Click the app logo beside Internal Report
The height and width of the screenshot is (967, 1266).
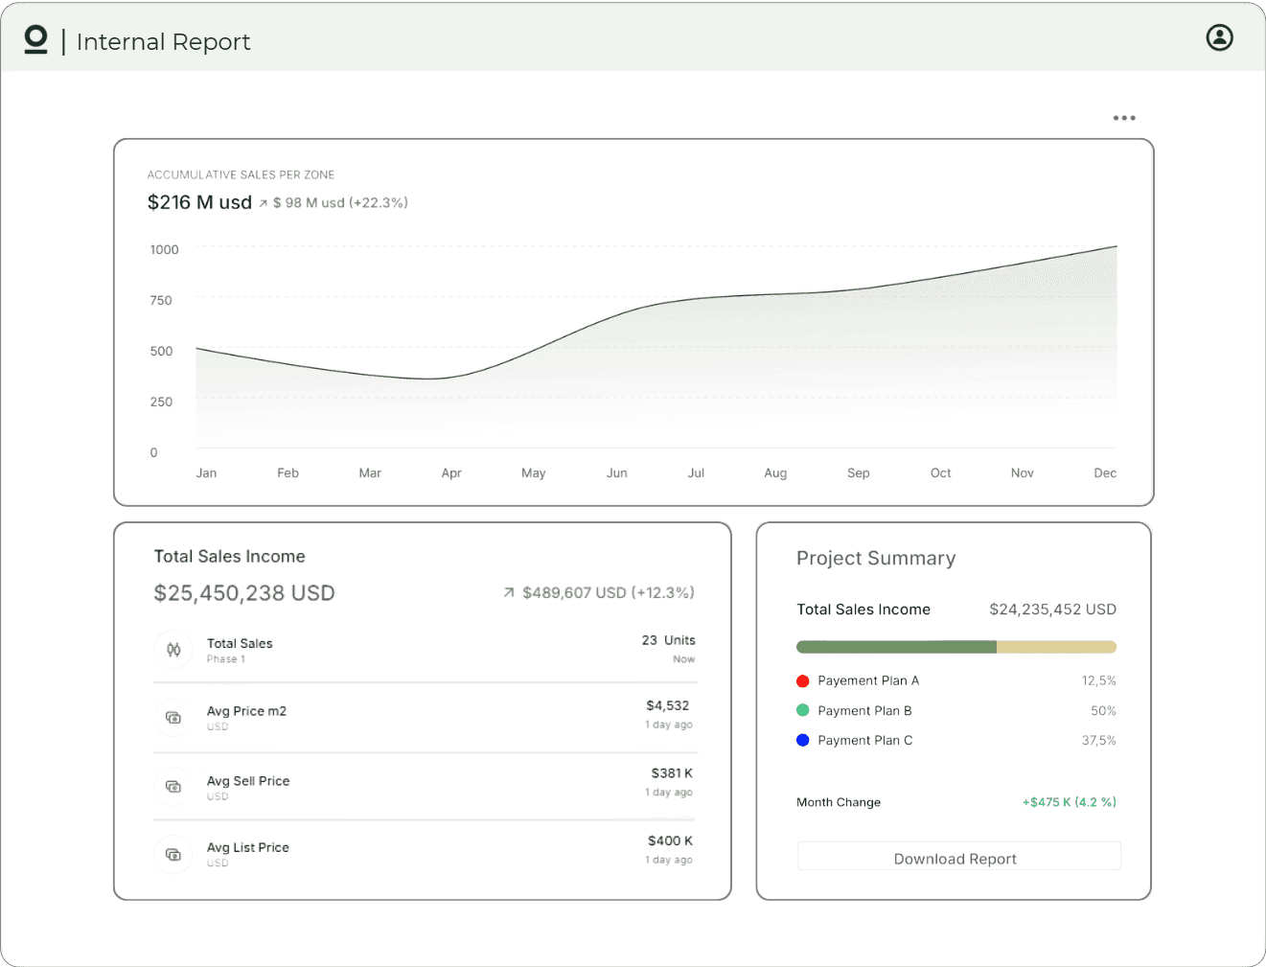(x=35, y=39)
